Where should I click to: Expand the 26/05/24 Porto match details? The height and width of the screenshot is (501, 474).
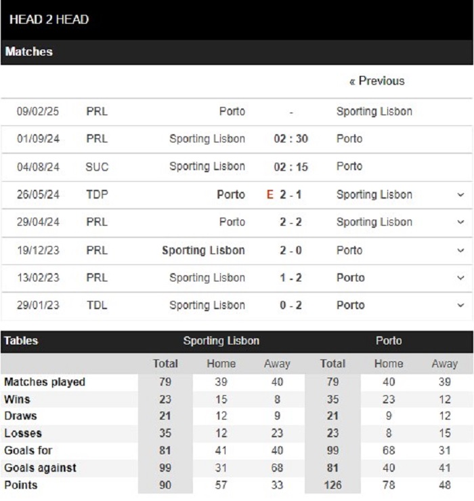point(460,195)
